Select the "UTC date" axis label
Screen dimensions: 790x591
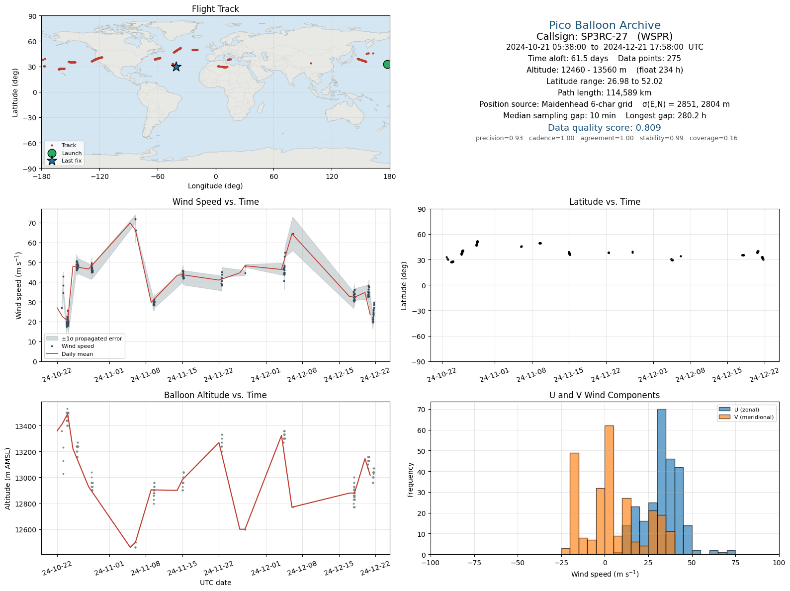(x=215, y=583)
